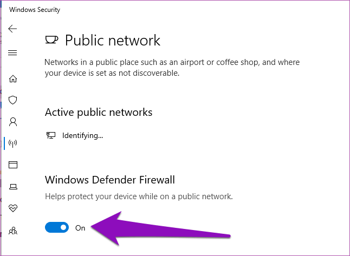Screen dimensions: 350x256
Task: Open Virus & threat protection shield icon
Action: pos(12,100)
